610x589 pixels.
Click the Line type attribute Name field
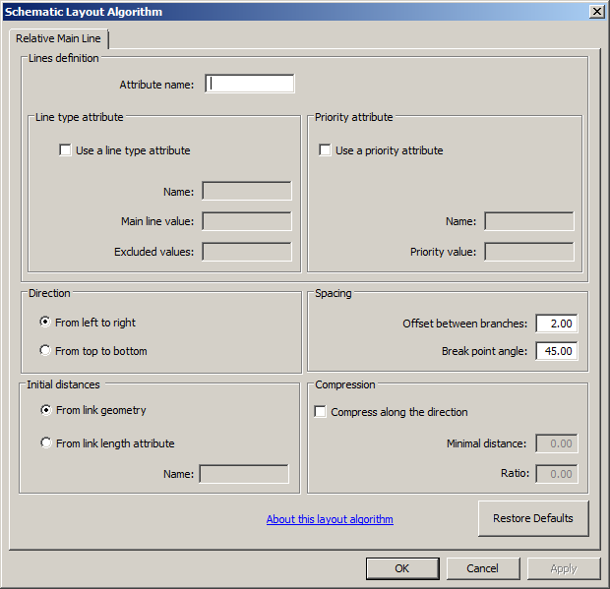[x=247, y=191]
